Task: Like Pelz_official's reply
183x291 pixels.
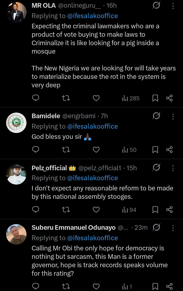Action: 96,210
